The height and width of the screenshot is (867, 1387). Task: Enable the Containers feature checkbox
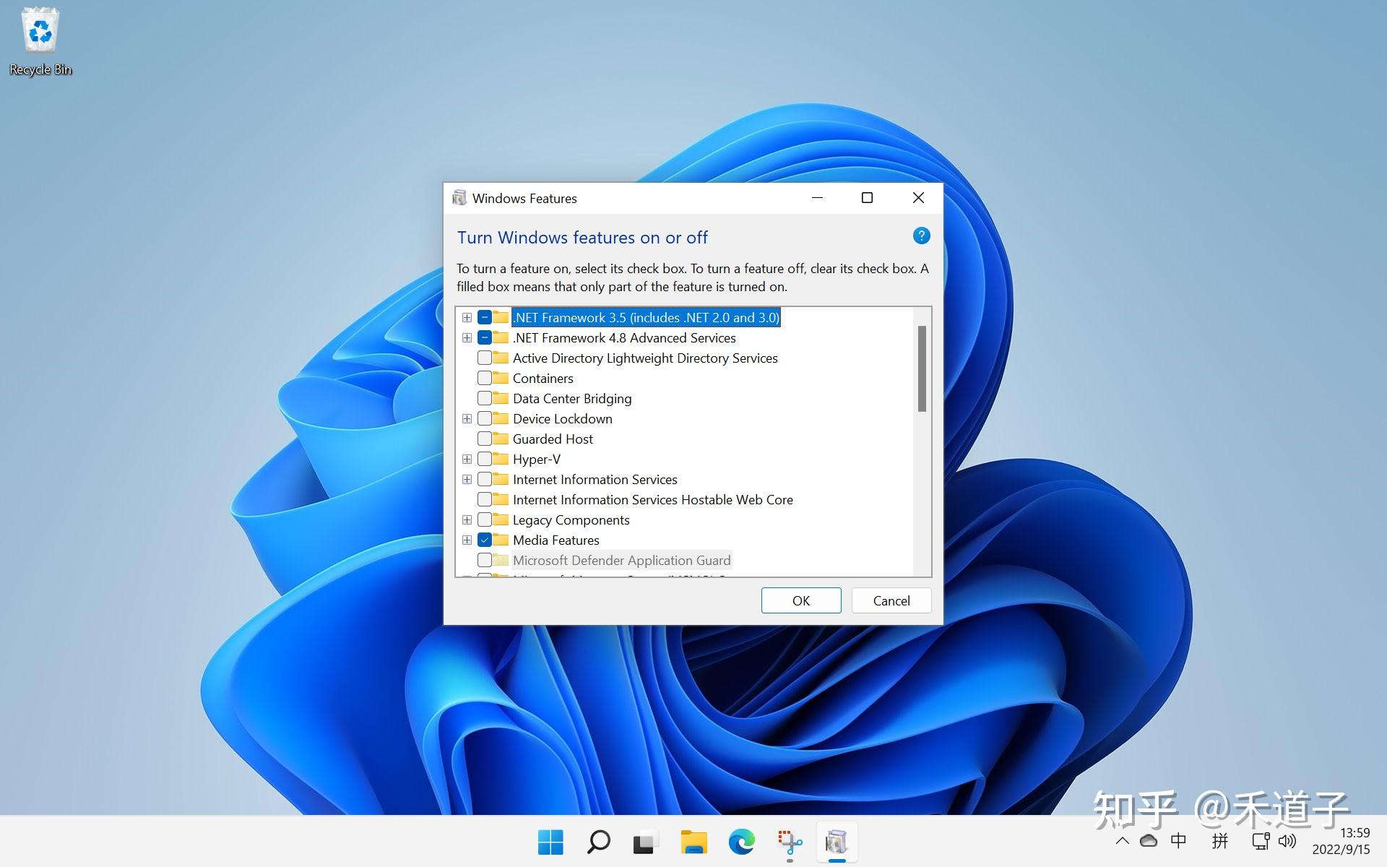tap(485, 378)
